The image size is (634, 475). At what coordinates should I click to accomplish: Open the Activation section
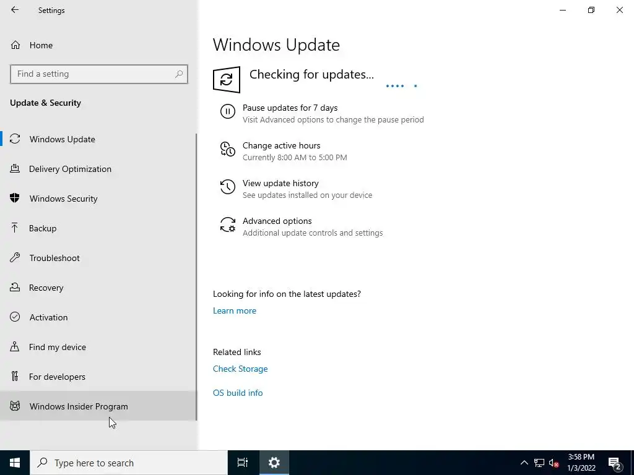[98, 317]
